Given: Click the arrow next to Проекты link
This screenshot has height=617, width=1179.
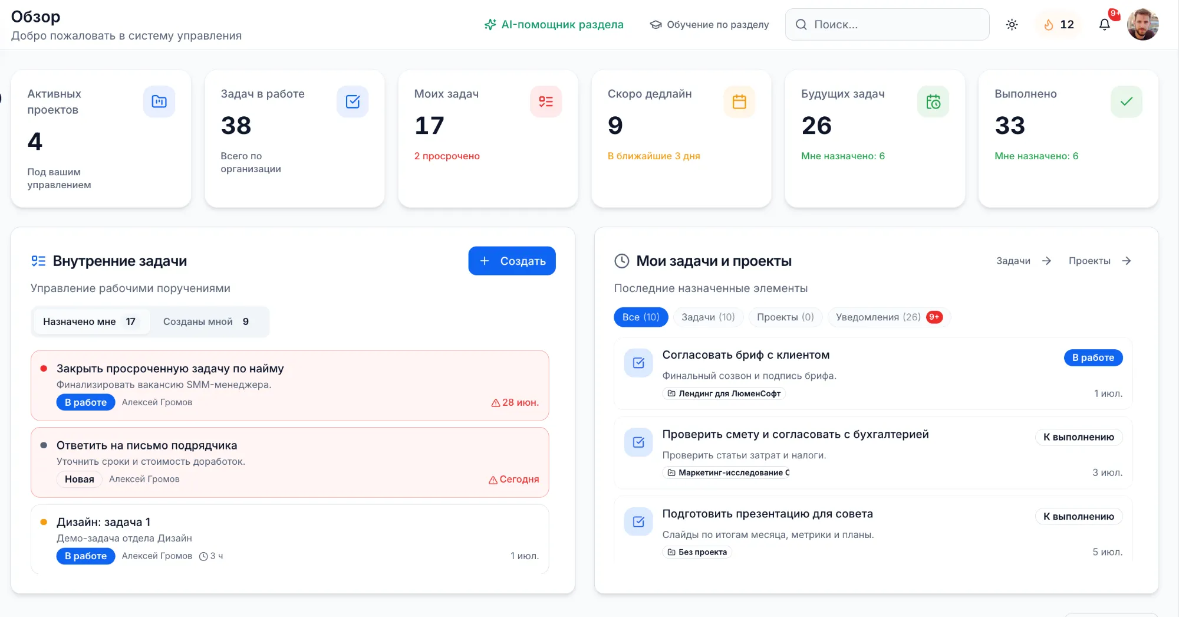Looking at the screenshot, I should (x=1127, y=261).
